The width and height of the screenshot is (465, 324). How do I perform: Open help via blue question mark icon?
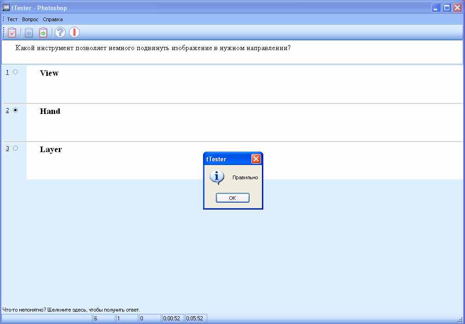point(60,32)
